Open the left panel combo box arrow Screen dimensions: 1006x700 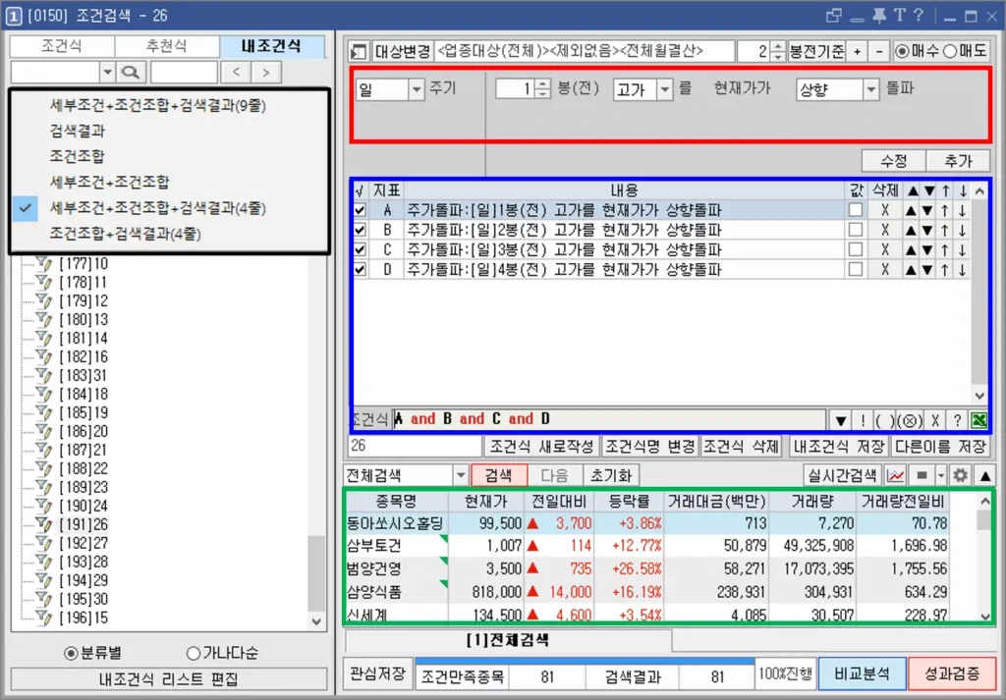(107, 73)
